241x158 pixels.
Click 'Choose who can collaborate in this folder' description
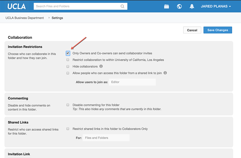pyautogui.click(x=32, y=56)
